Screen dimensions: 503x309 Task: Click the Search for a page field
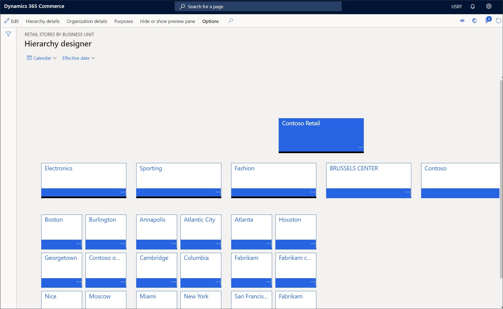pos(258,6)
